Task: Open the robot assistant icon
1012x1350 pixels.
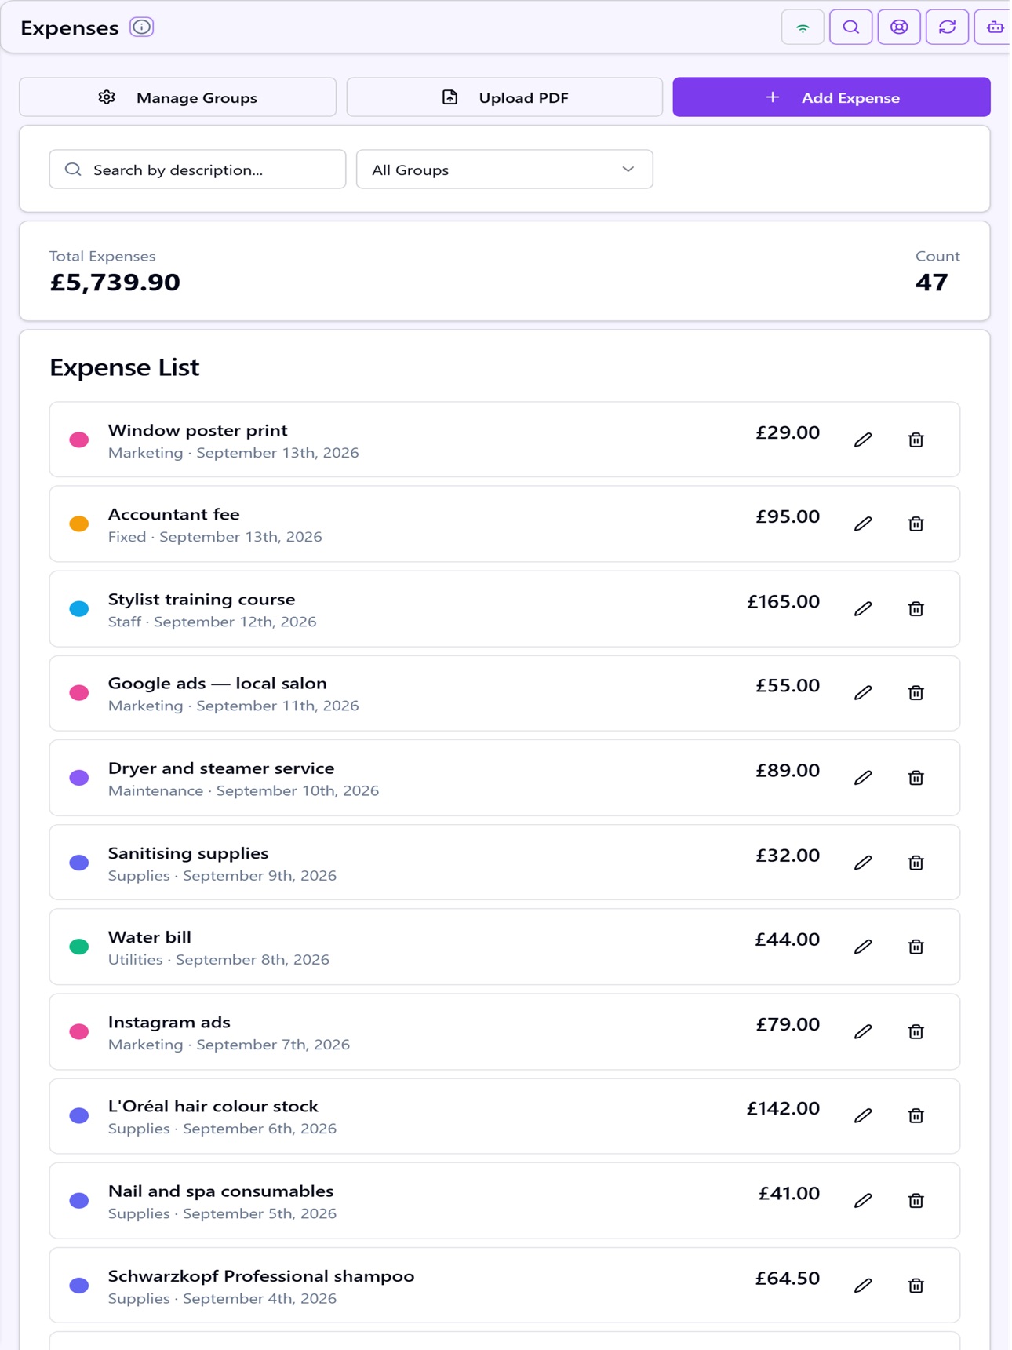Action: point(994,27)
